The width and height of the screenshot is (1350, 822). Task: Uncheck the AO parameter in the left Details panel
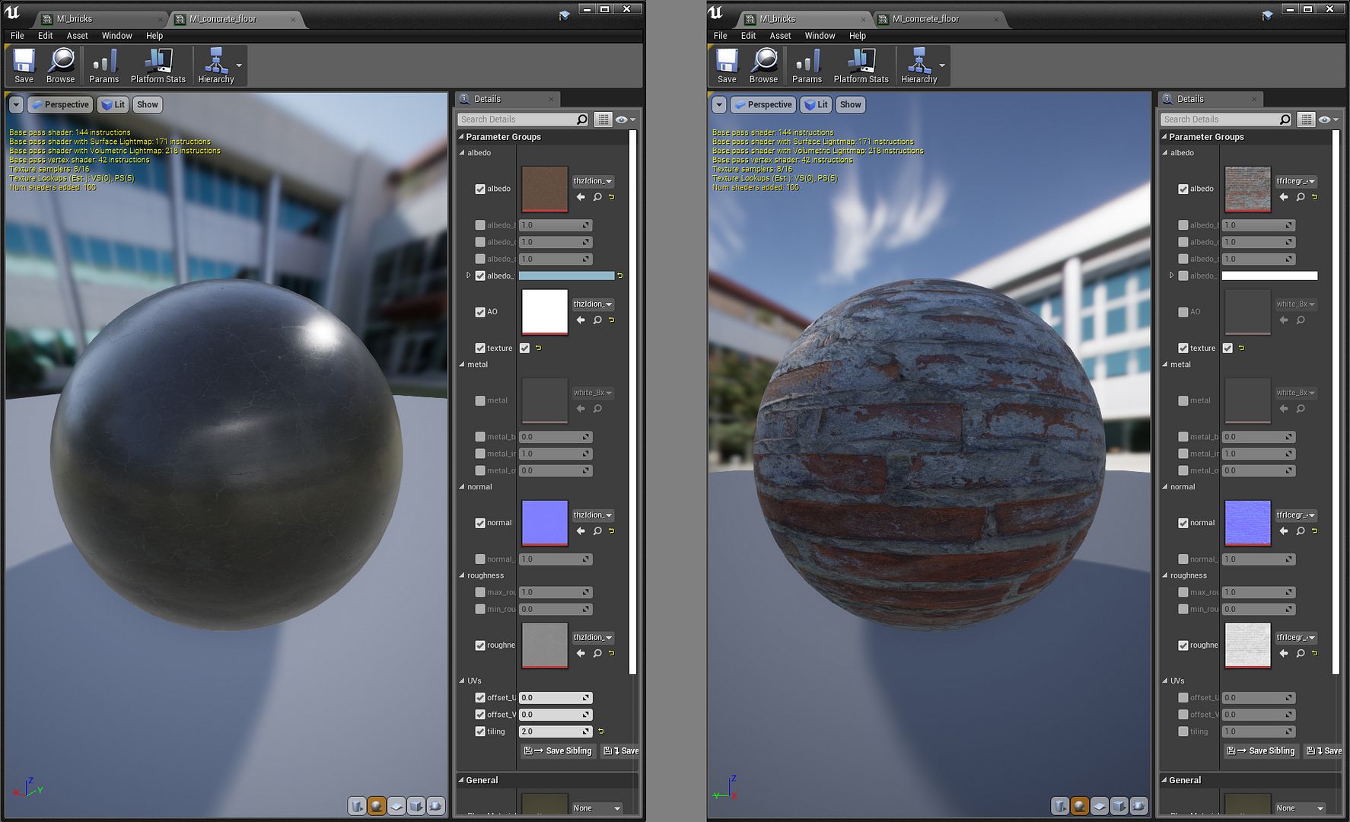[480, 312]
